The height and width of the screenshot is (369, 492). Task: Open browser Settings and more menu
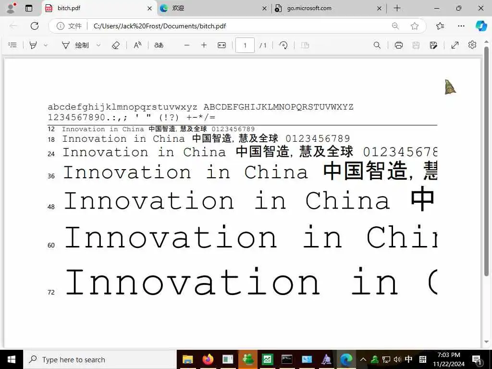click(x=461, y=26)
